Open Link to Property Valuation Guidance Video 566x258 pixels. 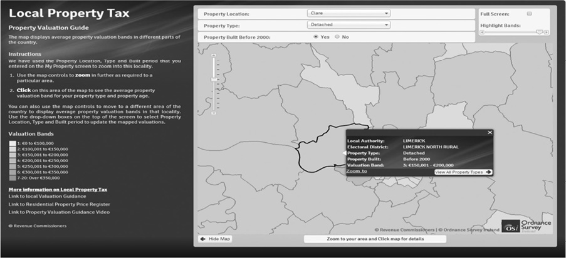click(x=59, y=212)
